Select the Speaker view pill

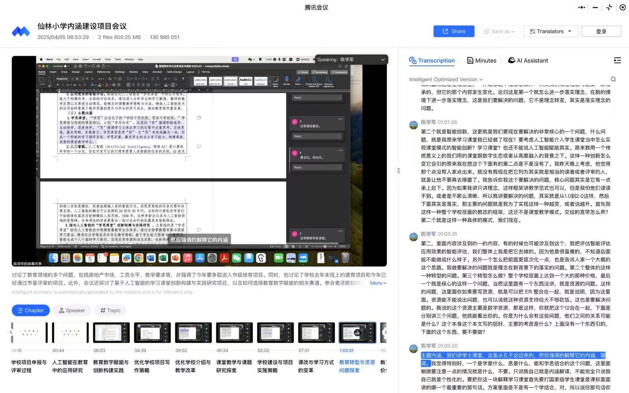(72, 310)
